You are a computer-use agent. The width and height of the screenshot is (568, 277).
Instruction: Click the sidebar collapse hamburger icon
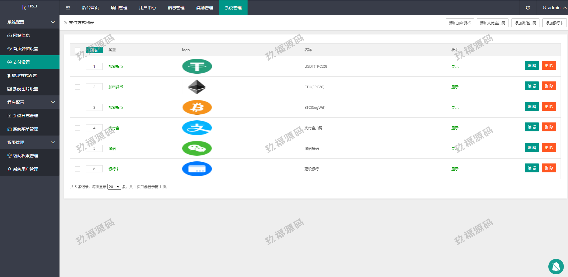click(68, 8)
